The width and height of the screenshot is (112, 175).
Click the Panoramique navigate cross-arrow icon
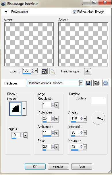88,71
